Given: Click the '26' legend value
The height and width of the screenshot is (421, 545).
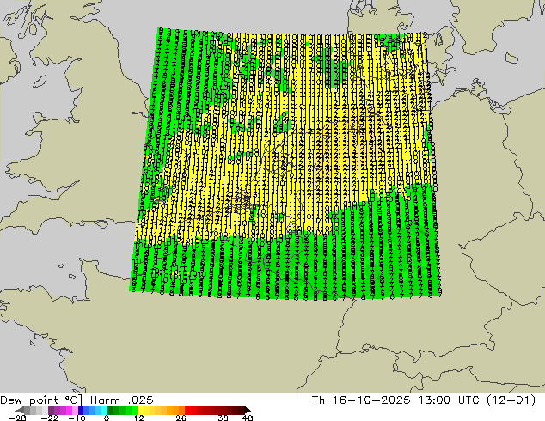Looking at the screenshot, I should coord(181,418).
